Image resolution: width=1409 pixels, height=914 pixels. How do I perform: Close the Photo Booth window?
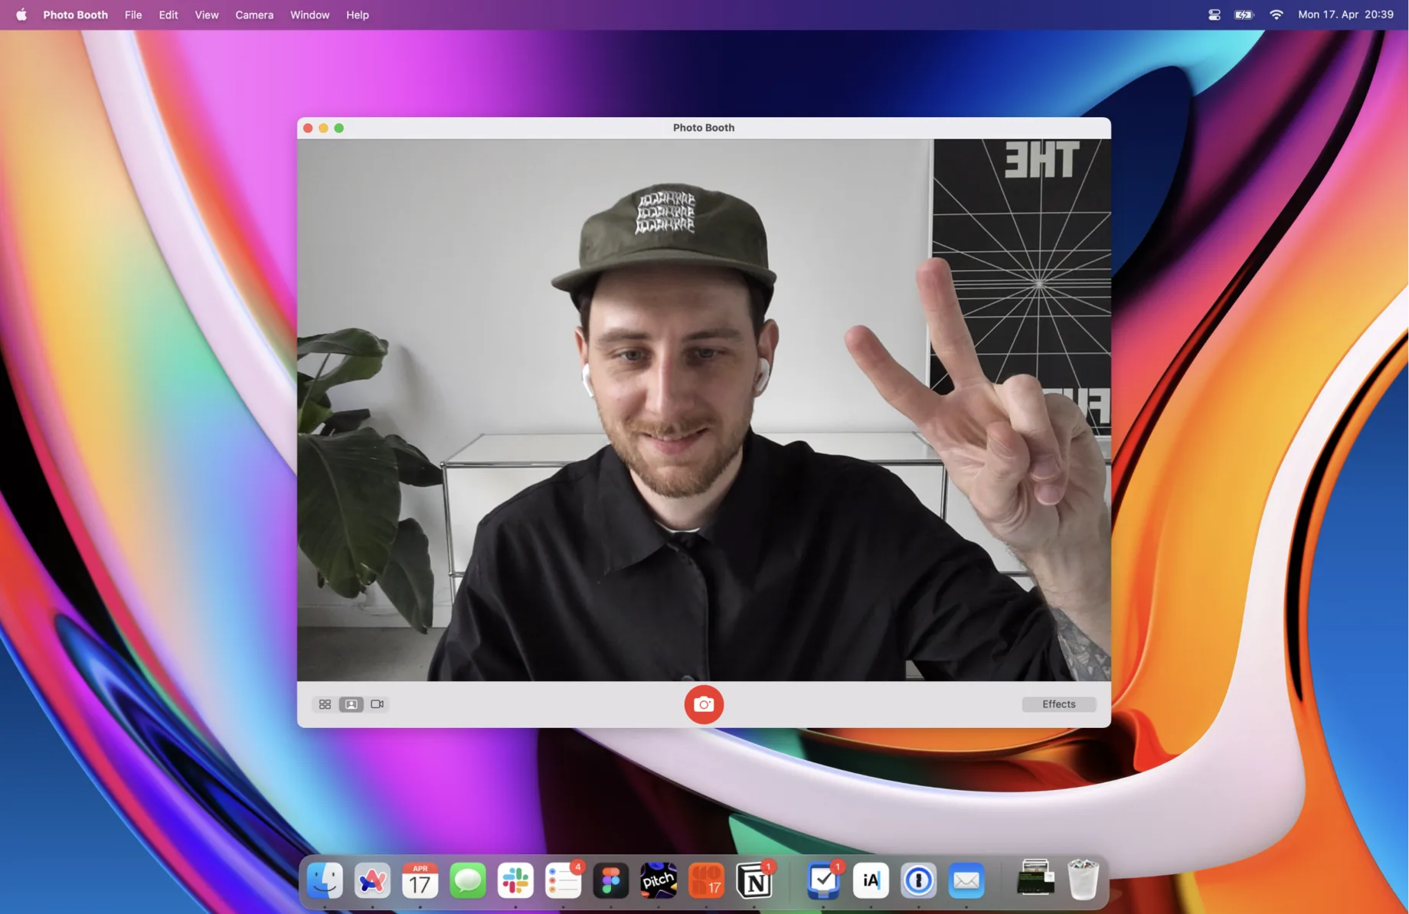(x=308, y=128)
